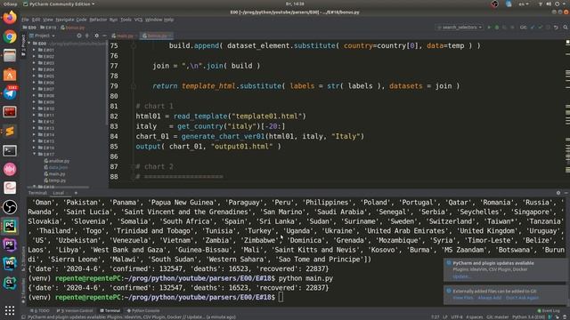The image size is (570, 320).
Task: Open the Python Console tab
Action: (143, 310)
